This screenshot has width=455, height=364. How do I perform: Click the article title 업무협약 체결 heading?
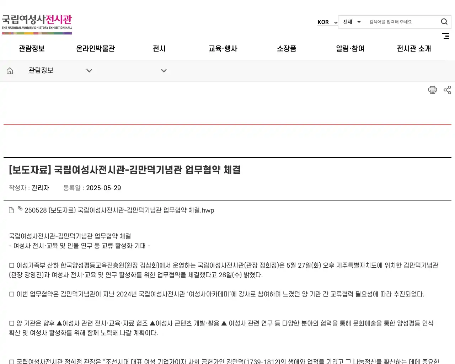[x=125, y=170]
